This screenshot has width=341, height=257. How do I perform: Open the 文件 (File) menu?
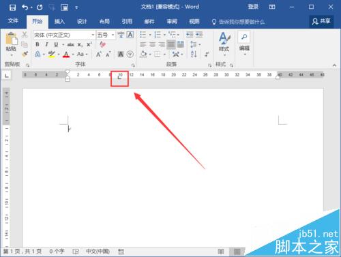pos(13,21)
